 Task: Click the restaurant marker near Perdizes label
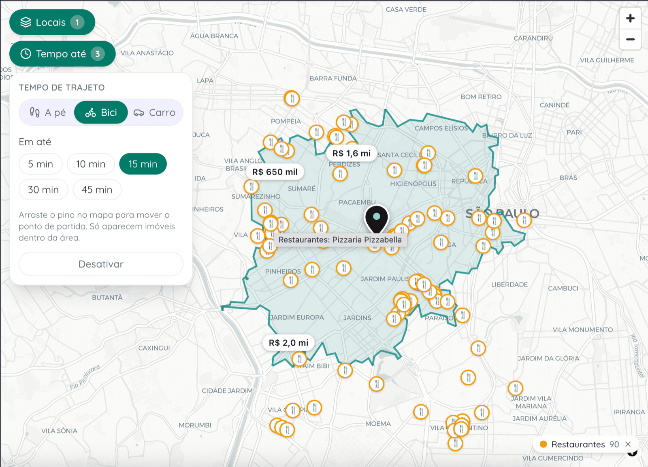coord(340,174)
